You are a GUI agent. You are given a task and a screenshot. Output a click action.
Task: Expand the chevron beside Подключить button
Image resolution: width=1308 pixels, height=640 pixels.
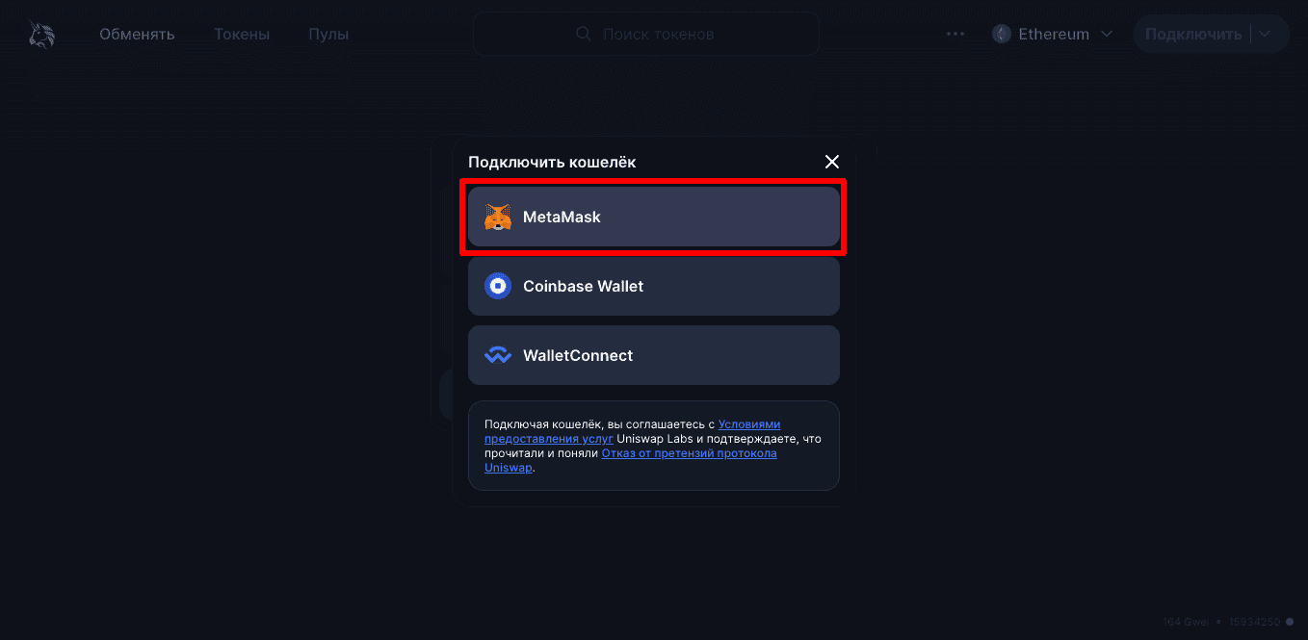[1267, 34]
